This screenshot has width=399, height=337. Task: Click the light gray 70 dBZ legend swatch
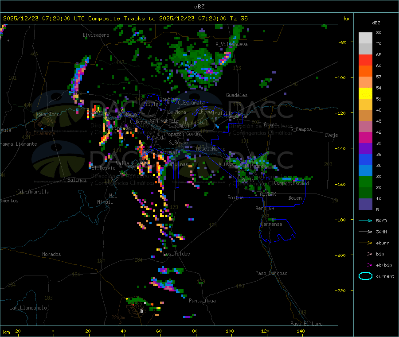point(365,49)
